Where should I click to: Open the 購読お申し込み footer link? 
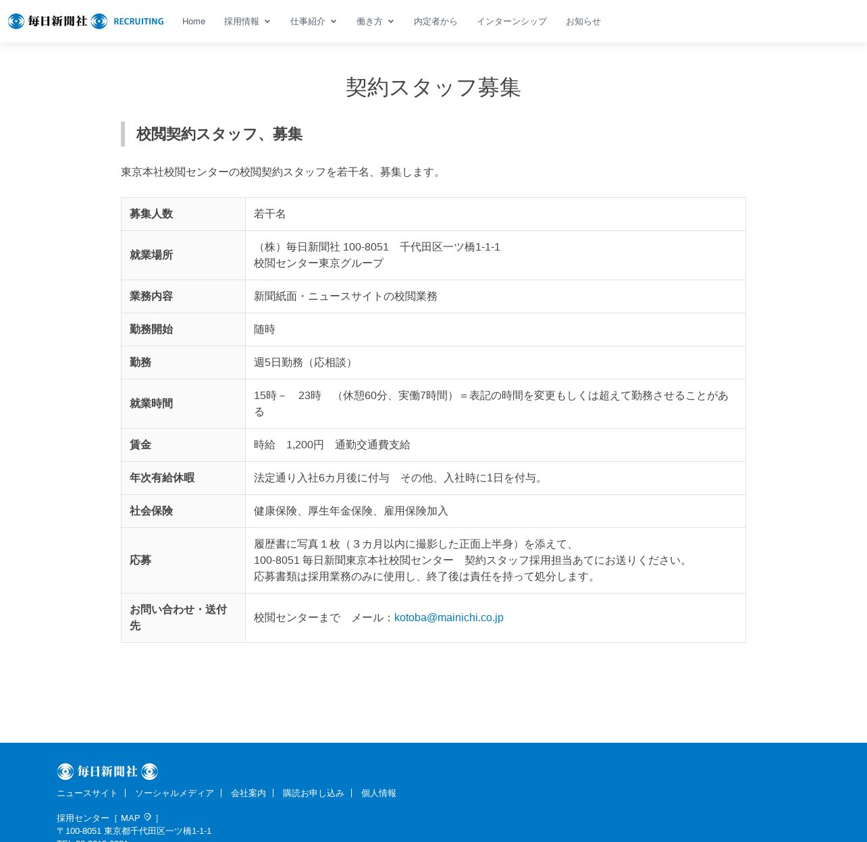coord(313,793)
